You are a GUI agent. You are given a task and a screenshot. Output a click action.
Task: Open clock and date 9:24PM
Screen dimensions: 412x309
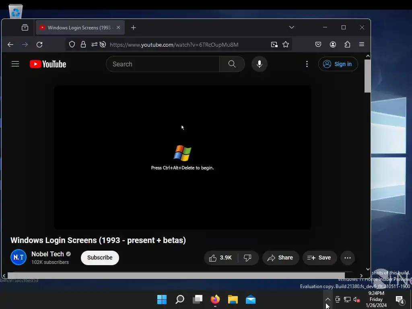376,299
